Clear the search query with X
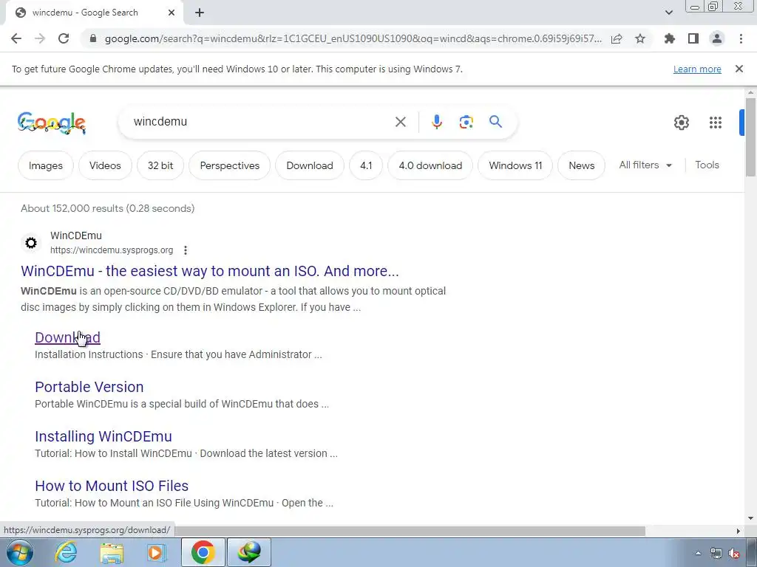The height and width of the screenshot is (567, 757). click(400, 122)
